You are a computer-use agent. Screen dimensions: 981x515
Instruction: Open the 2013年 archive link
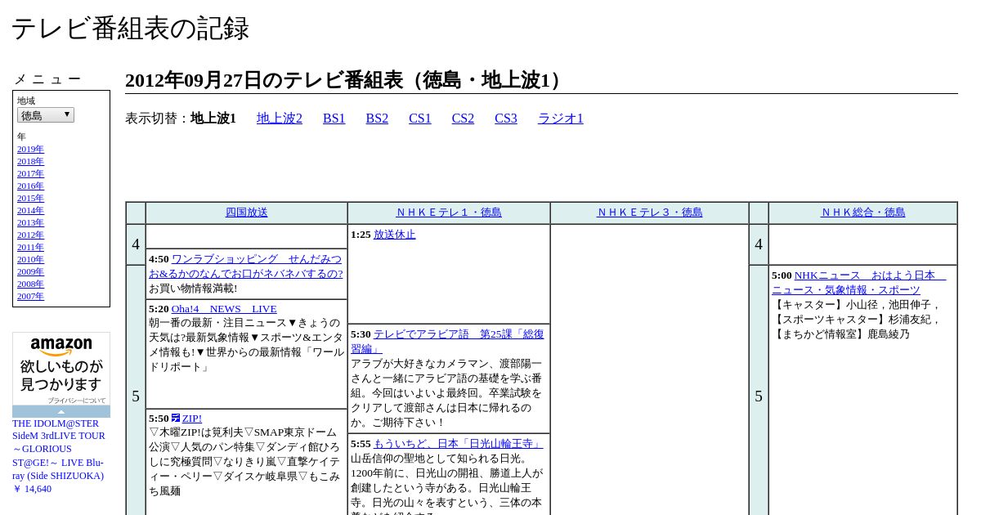click(30, 222)
